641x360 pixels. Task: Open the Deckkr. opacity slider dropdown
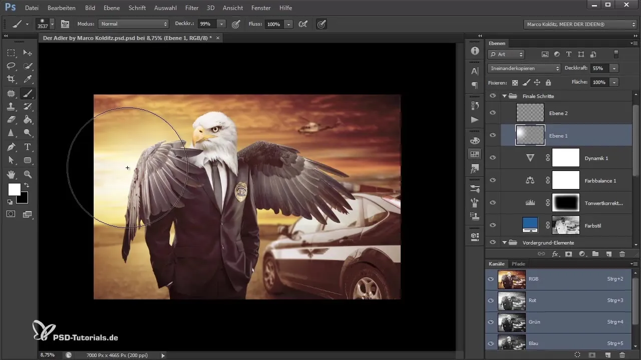click(x=221, y=23)
